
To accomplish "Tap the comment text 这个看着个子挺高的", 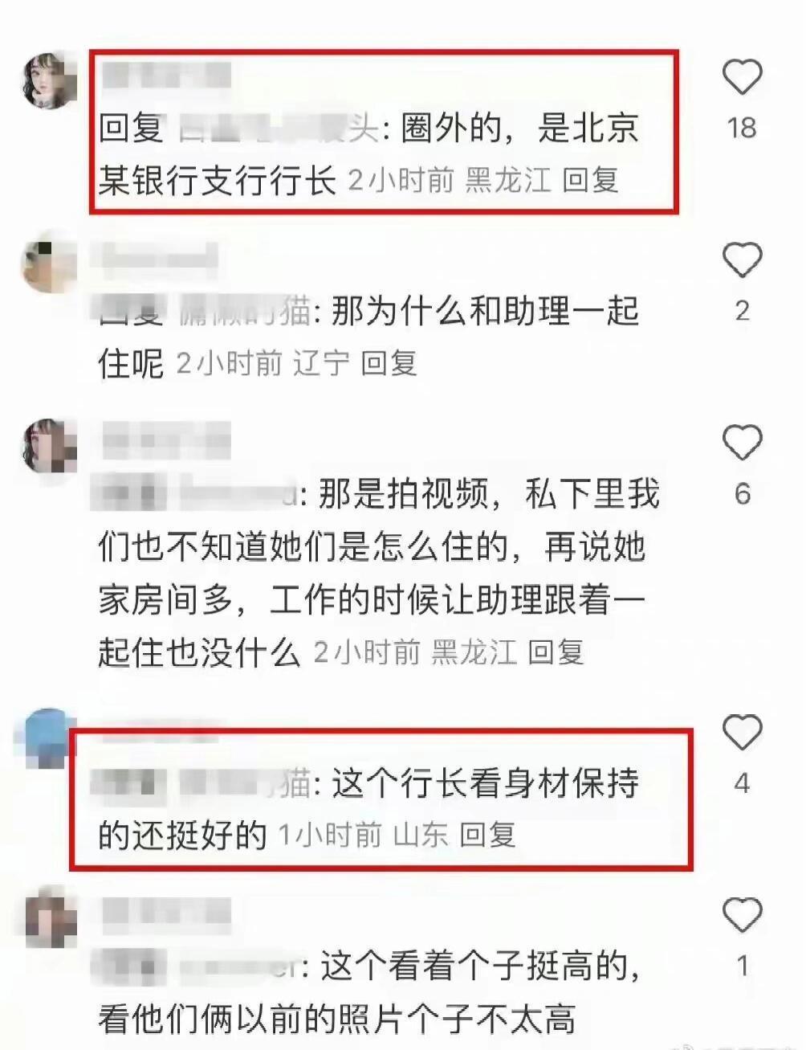I will click(481, 966).
